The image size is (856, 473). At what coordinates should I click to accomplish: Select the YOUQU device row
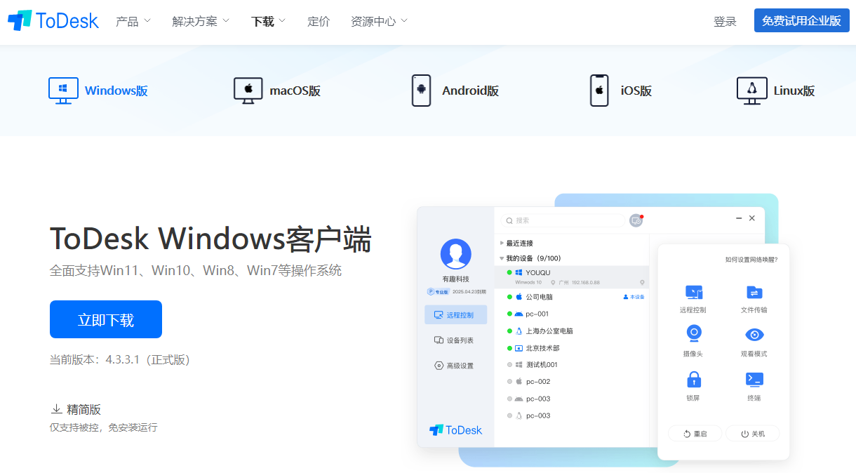point(571,277)
